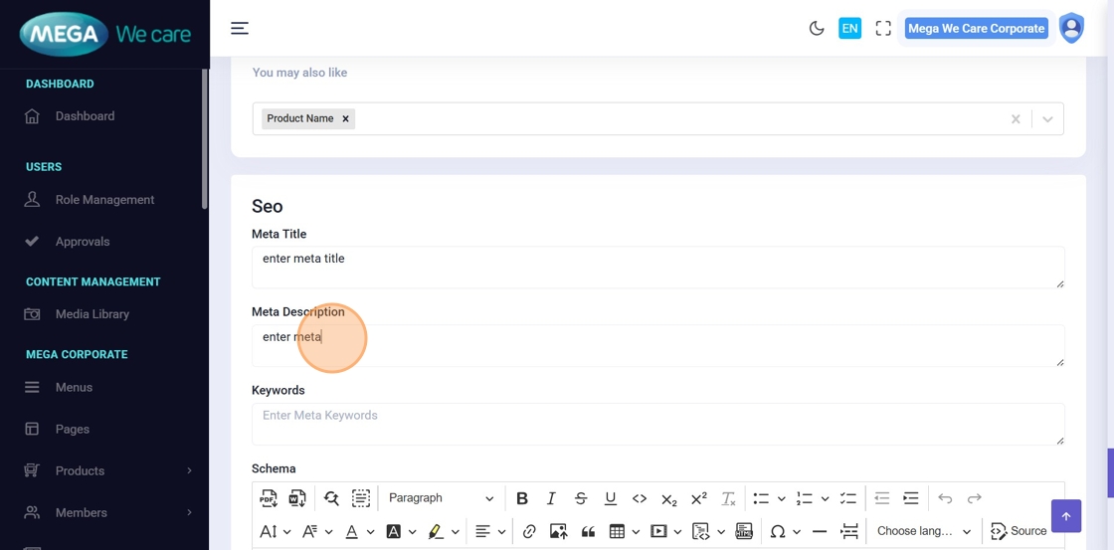Click the insert link icon
Image resolution: width=1114 pixels, height=550 pixels.
pos(529,532)
